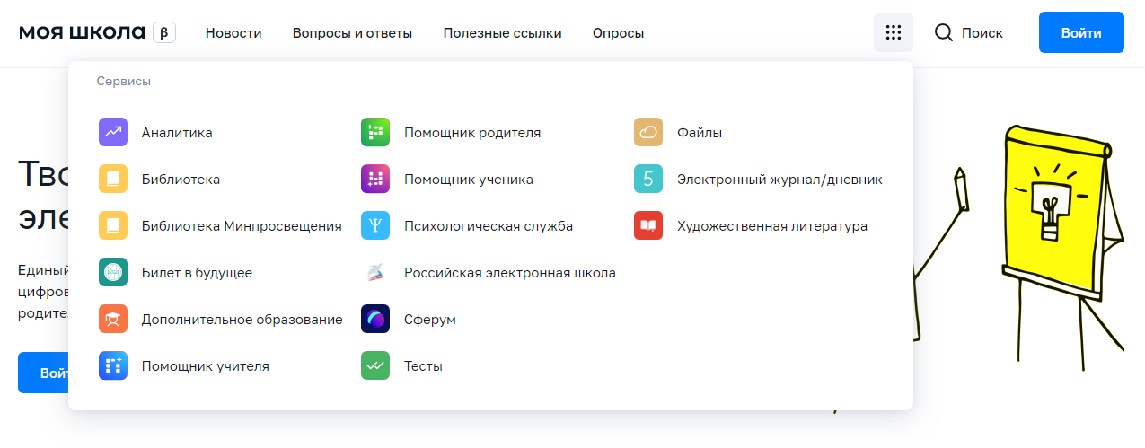
Task: Go to Новости in top navigation
Action: (233, 33)
